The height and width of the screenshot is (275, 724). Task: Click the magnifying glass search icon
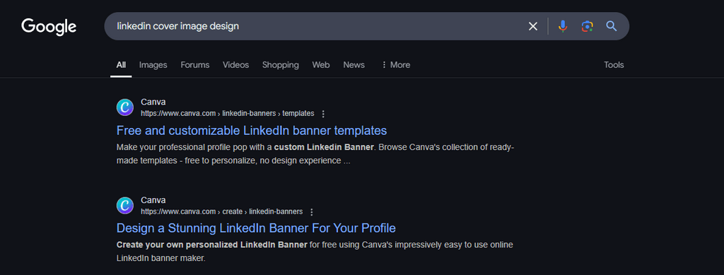coord(612,26)
